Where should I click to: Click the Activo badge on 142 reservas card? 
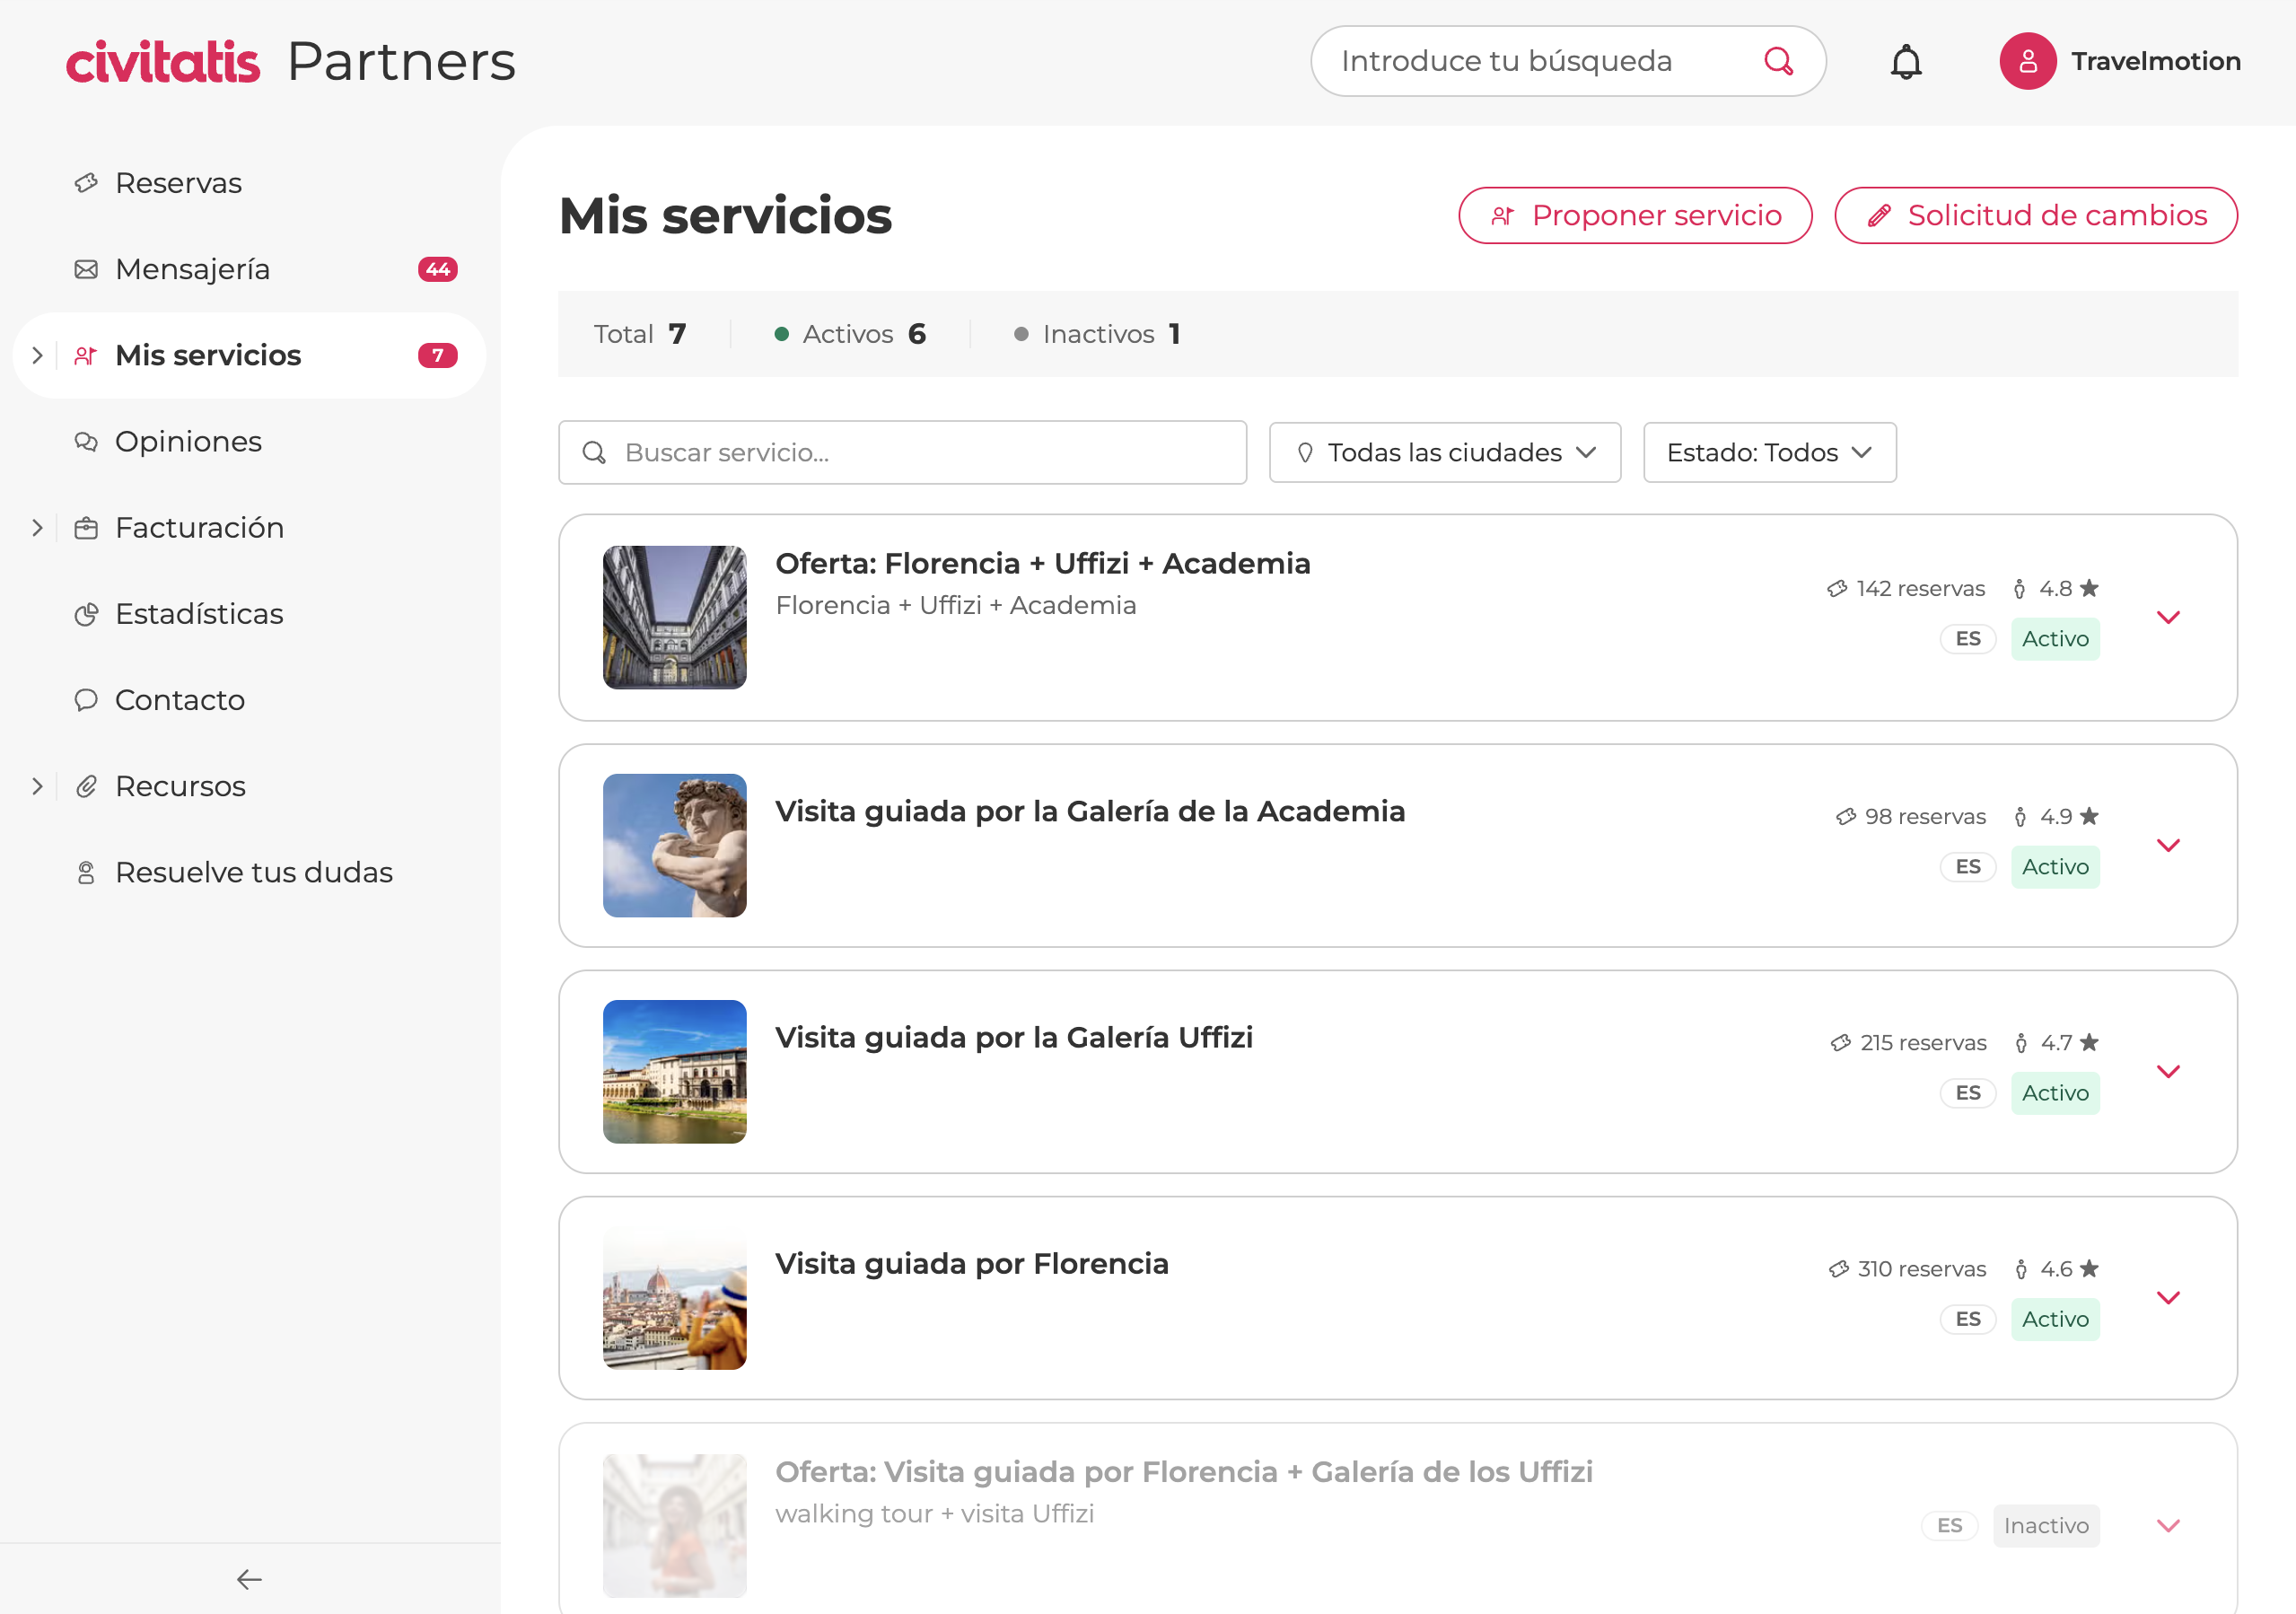(2055, 639)
